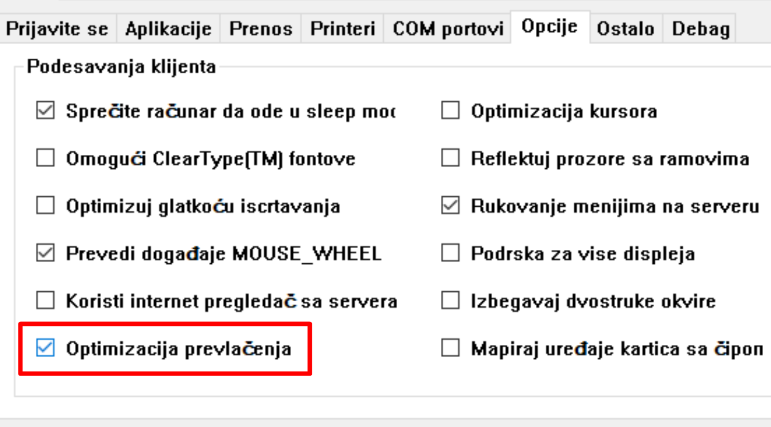Go to the Printeri tab
Screen dimensions: 771x427
tap(342, 29)
